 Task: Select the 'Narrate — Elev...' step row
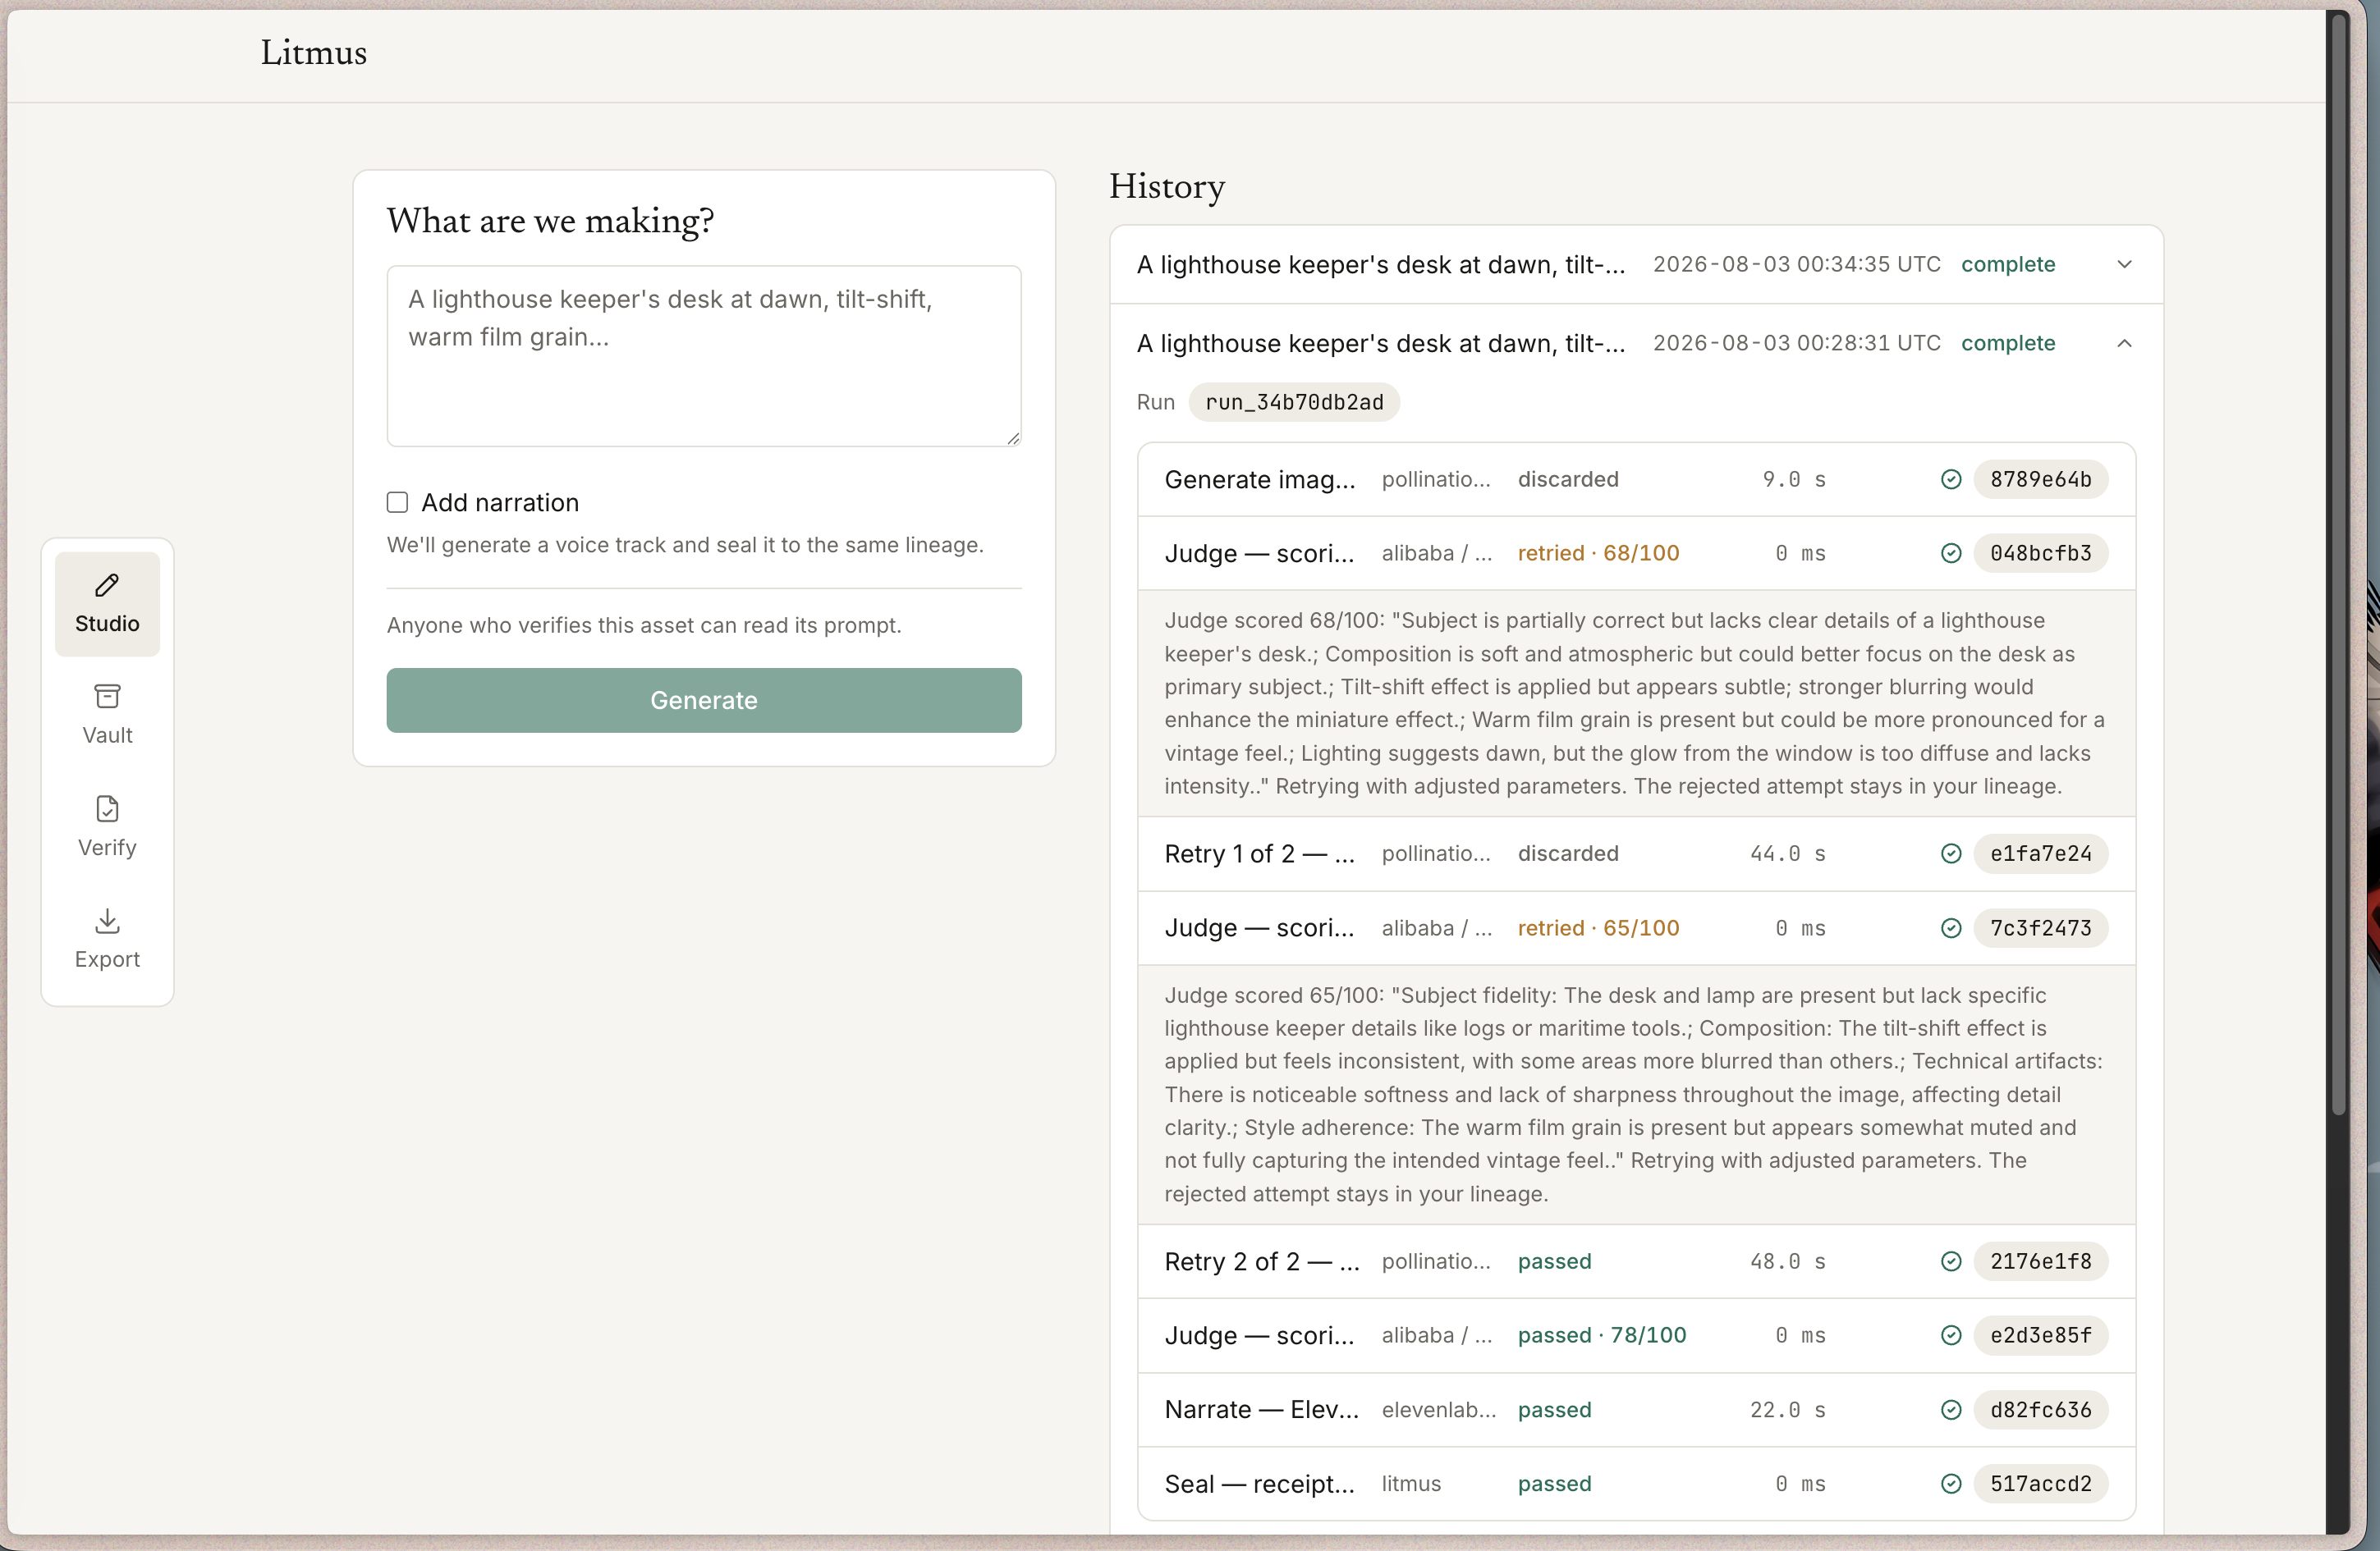1636,1410
